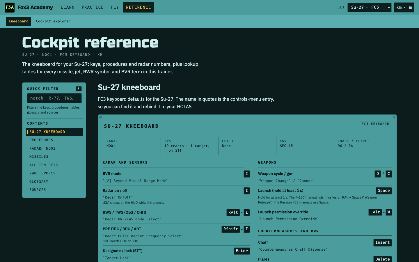The height and width of the screenshot is (262, 419).
Task: Click the Fox3 Academy site title
Action: pyautogui.click(x=35, y=7)
